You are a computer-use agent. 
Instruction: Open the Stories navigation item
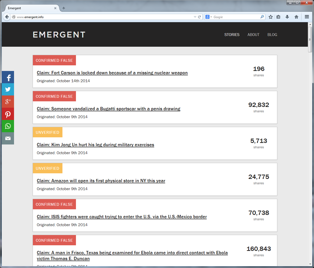coord(232,35)
